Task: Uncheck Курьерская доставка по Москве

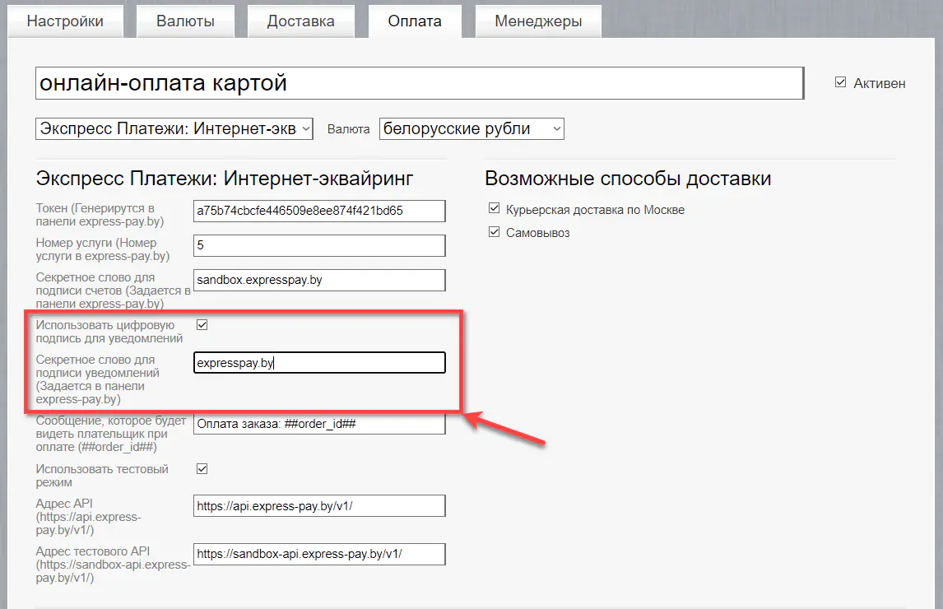Action: [494, 209]
